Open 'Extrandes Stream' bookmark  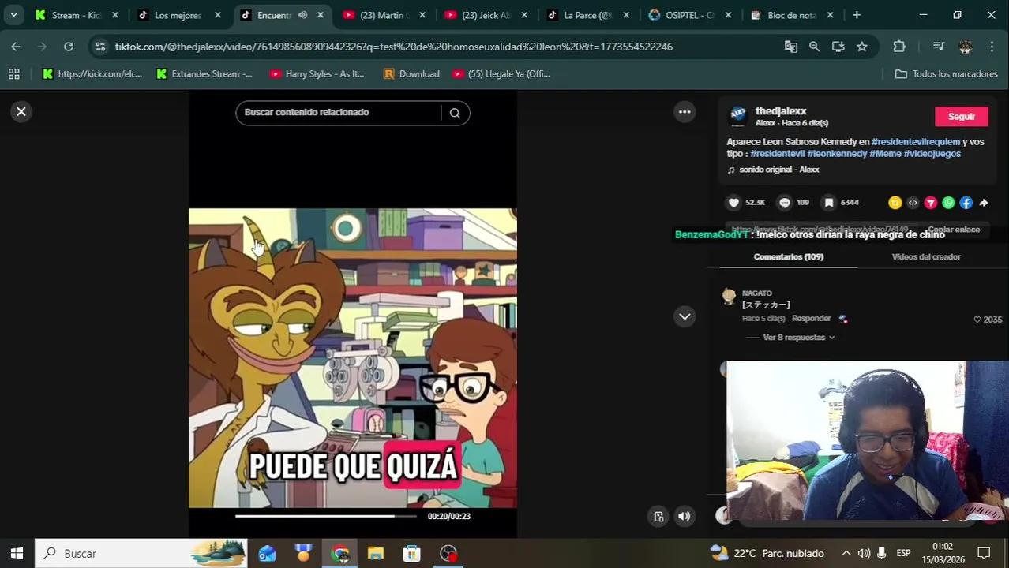click(204, 74)
